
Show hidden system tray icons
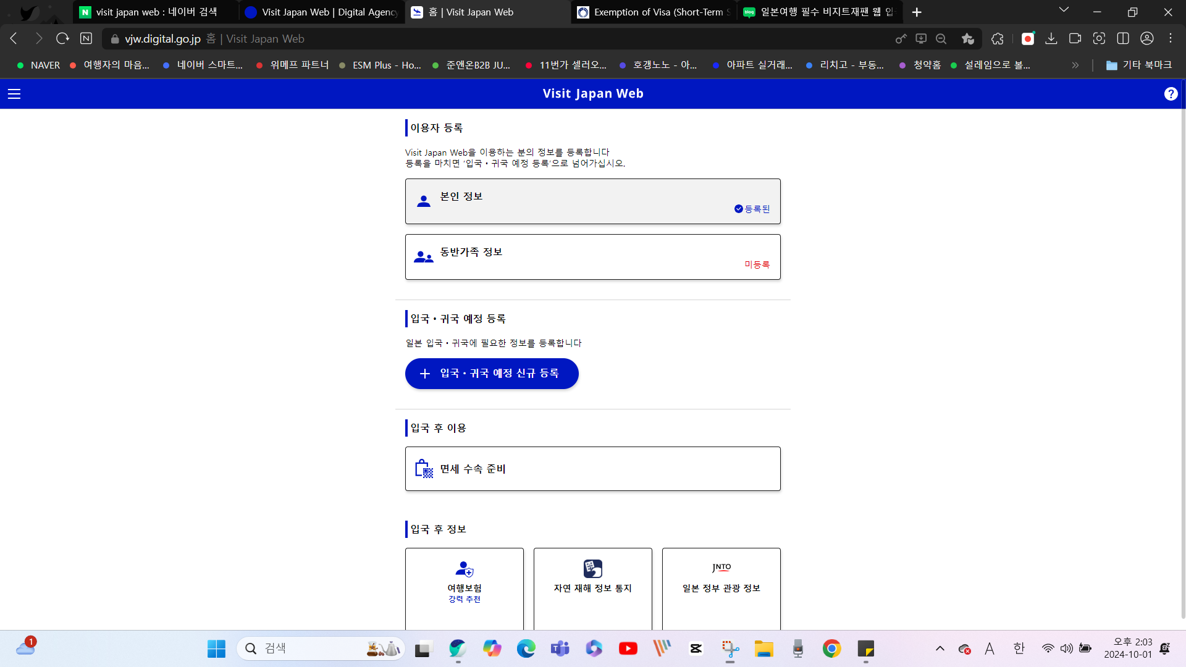point(940,648)
